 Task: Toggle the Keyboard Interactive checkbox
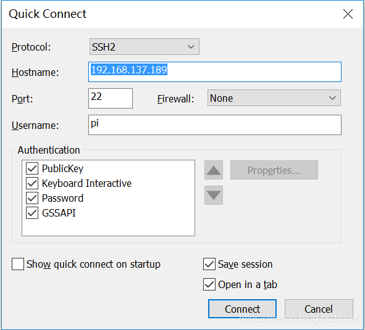[x=32, y=183]
